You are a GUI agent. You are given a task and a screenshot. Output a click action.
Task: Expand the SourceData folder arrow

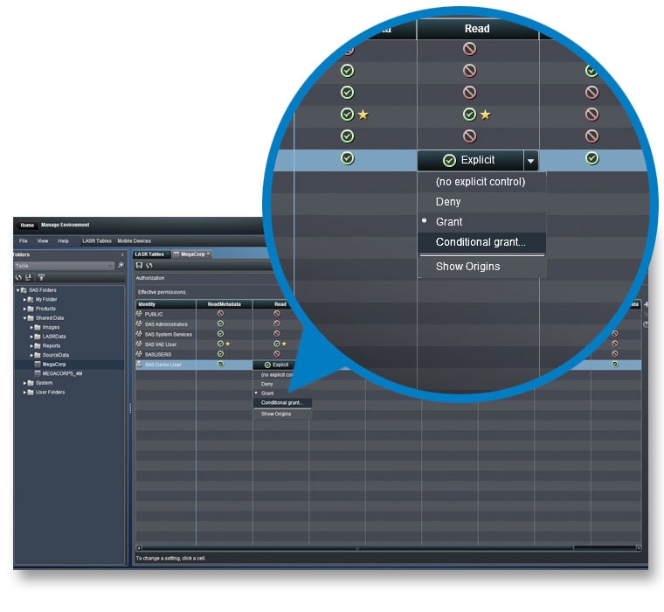pos(31,355)
